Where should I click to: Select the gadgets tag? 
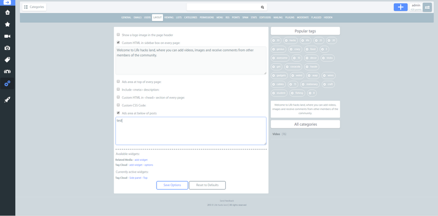(x=279, y=75)
